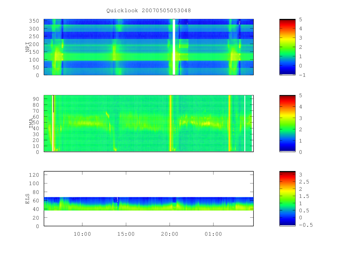Click the ELS electron spectrogram band
Image resolution: width=338 pixels, height=254 pixels.
[x=149, y=204]
